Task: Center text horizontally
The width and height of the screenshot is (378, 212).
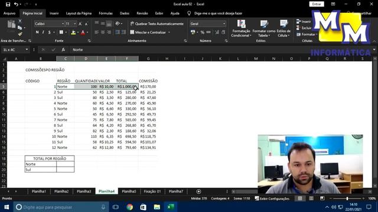Action: coord(103,32)
